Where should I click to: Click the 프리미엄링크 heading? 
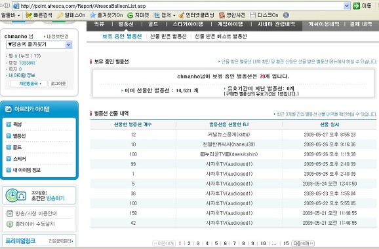[x=20, y=241]
